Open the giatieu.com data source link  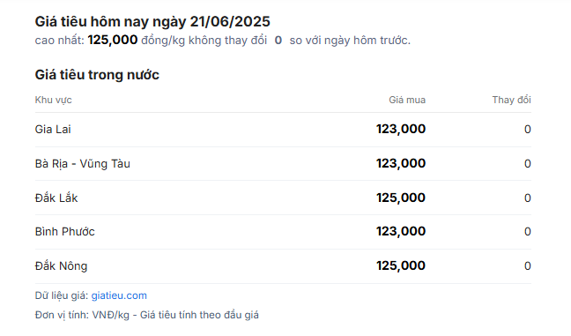click(119, 295)
